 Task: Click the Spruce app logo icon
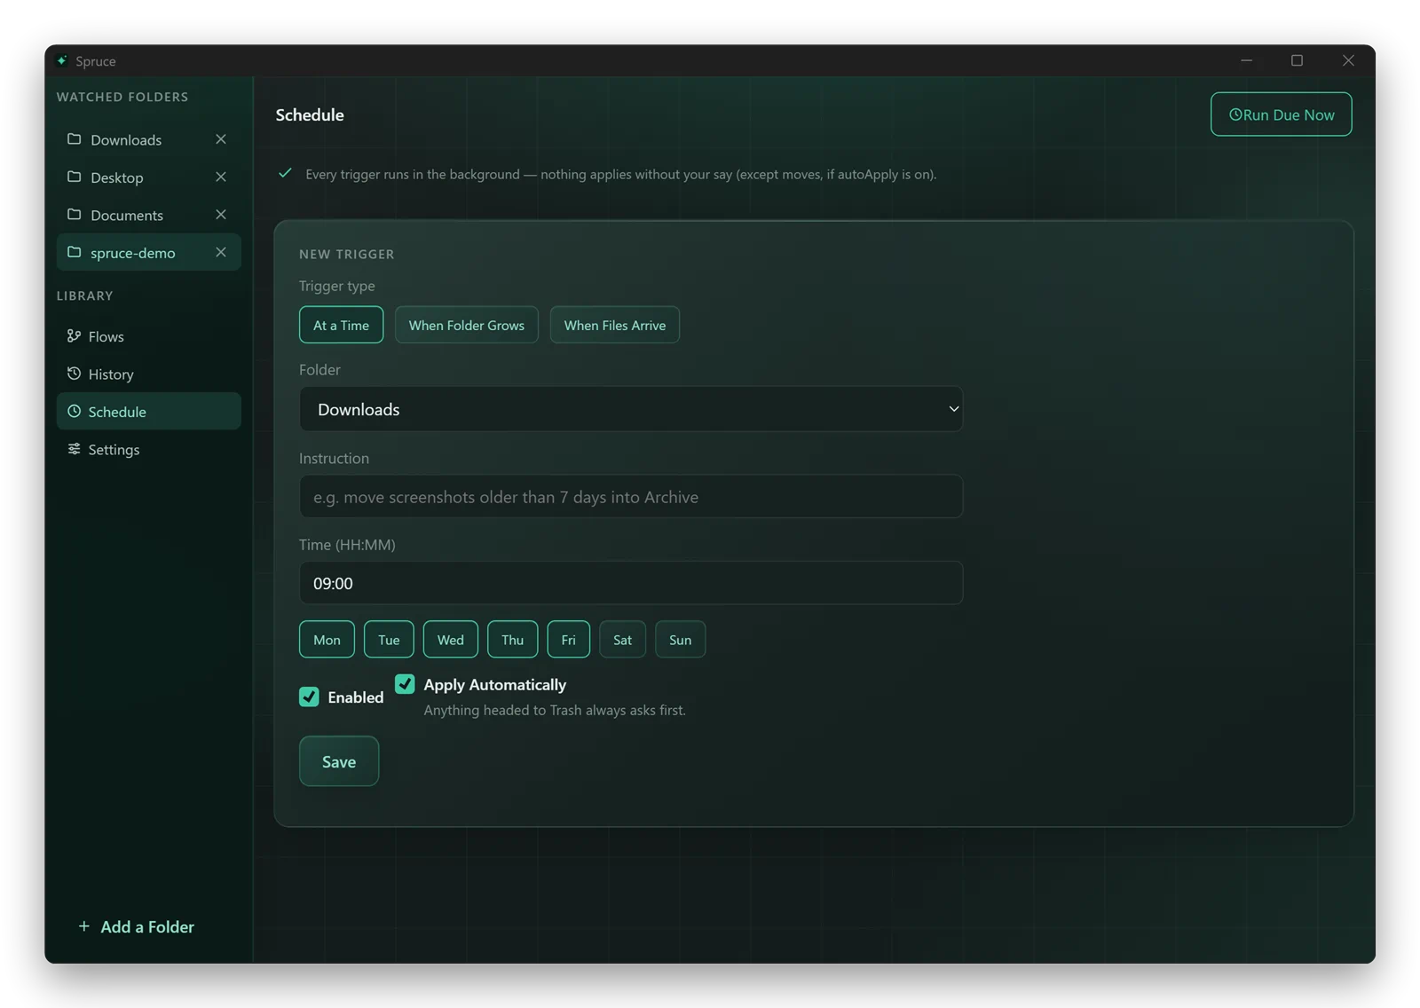point(61,60)
